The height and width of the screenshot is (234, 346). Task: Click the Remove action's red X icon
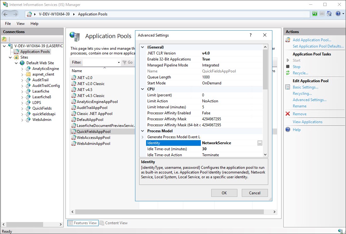(287, 114)
